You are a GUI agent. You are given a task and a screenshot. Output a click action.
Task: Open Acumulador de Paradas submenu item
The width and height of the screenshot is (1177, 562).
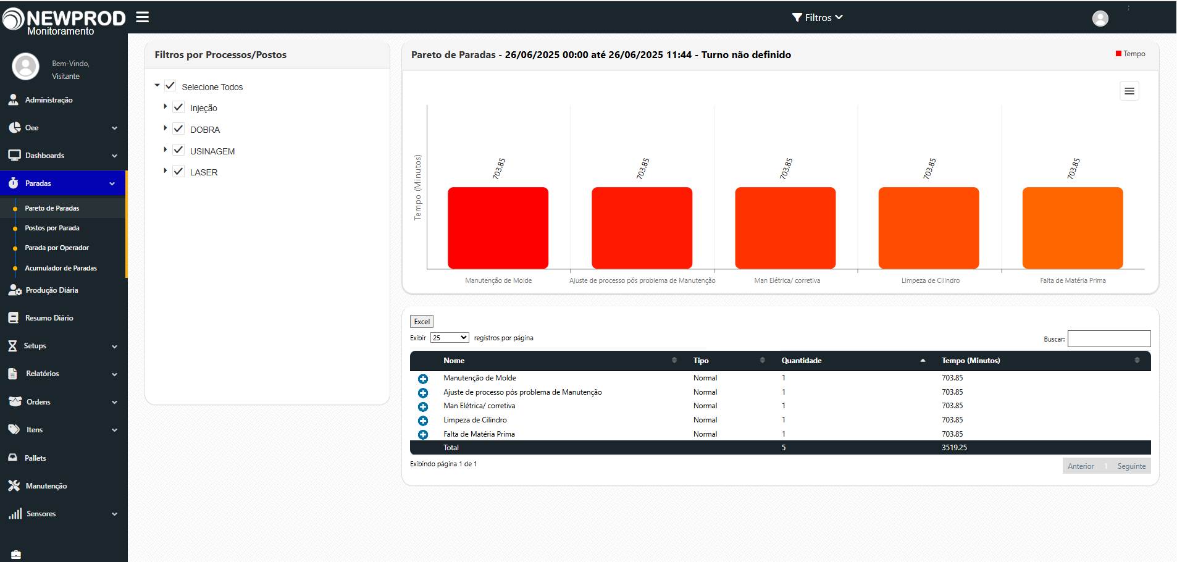pyautogui.click(x=61, y=268)
